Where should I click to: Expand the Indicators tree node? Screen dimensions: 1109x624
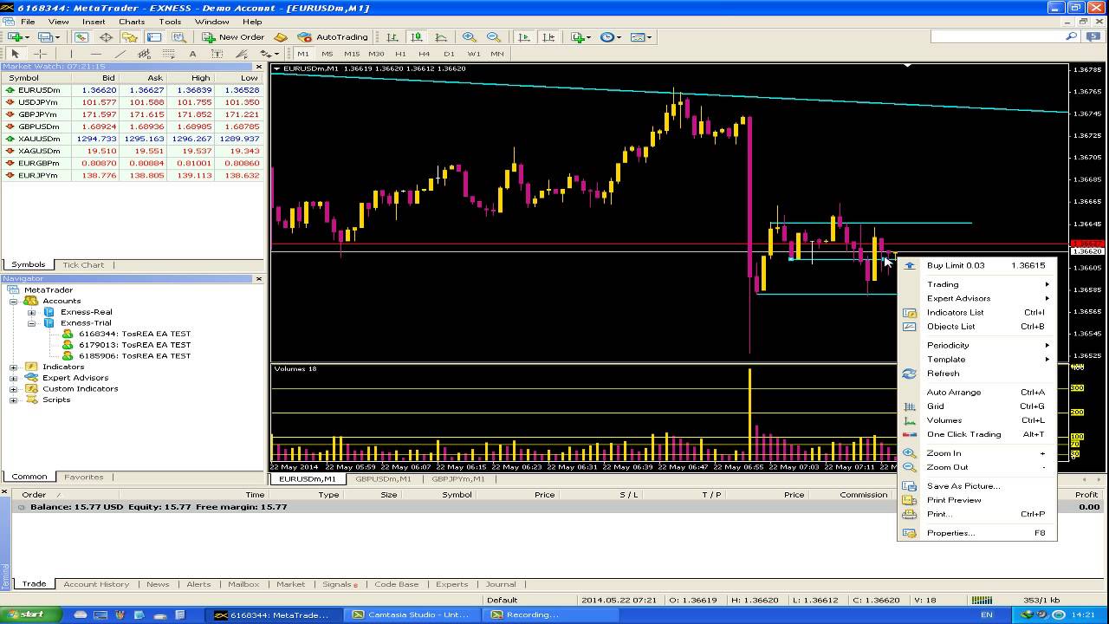tap(13, 367)
